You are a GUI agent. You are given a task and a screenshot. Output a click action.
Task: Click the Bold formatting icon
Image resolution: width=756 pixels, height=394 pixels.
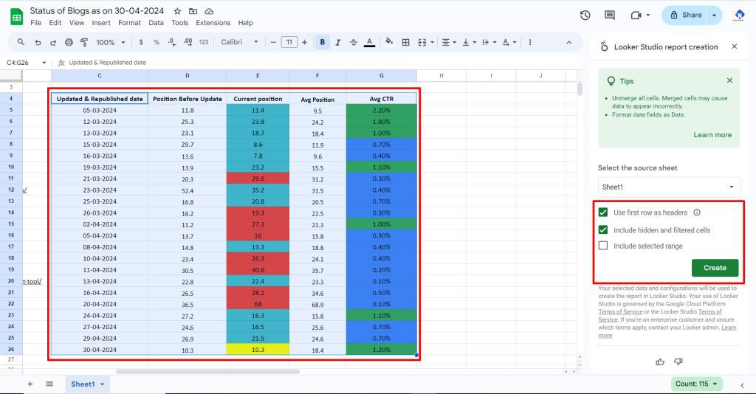pyautogui.click(x=322, y=42)
